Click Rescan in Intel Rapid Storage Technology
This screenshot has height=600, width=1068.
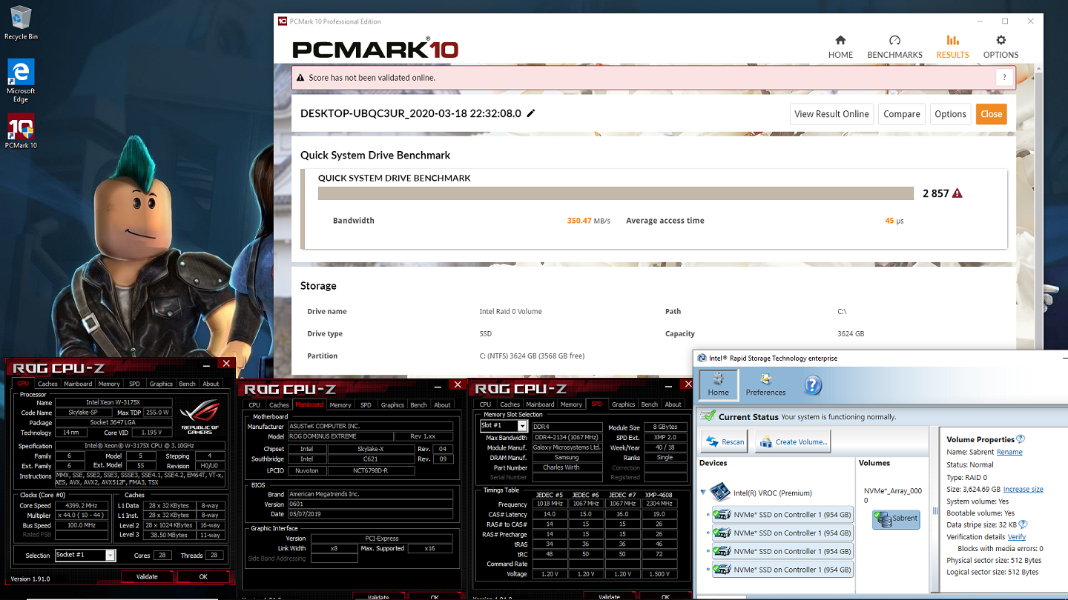(725, 441)
